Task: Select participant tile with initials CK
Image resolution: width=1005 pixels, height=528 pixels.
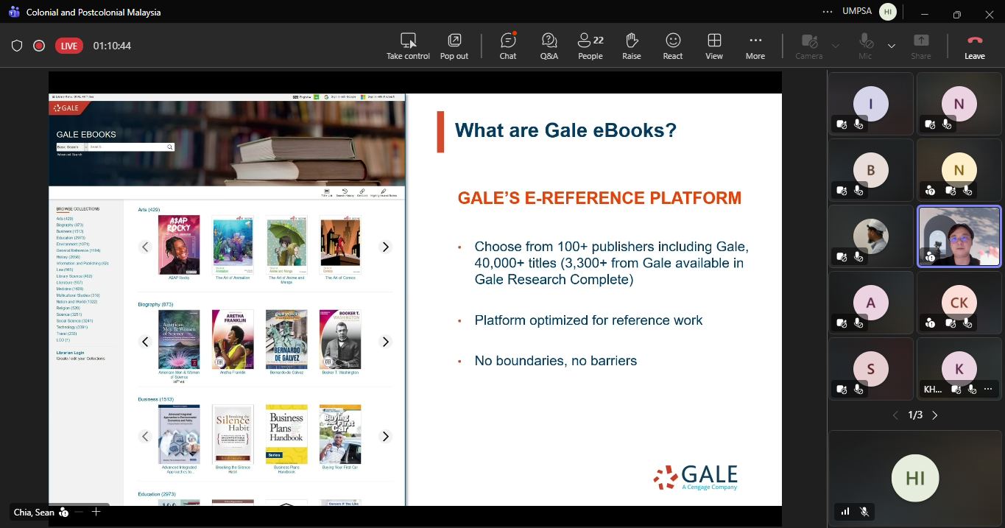Action: [959, 303]
